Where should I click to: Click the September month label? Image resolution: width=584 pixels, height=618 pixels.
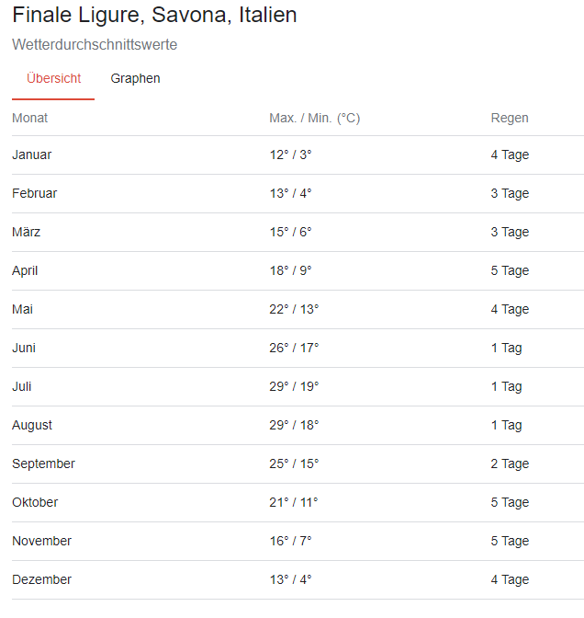43,463
